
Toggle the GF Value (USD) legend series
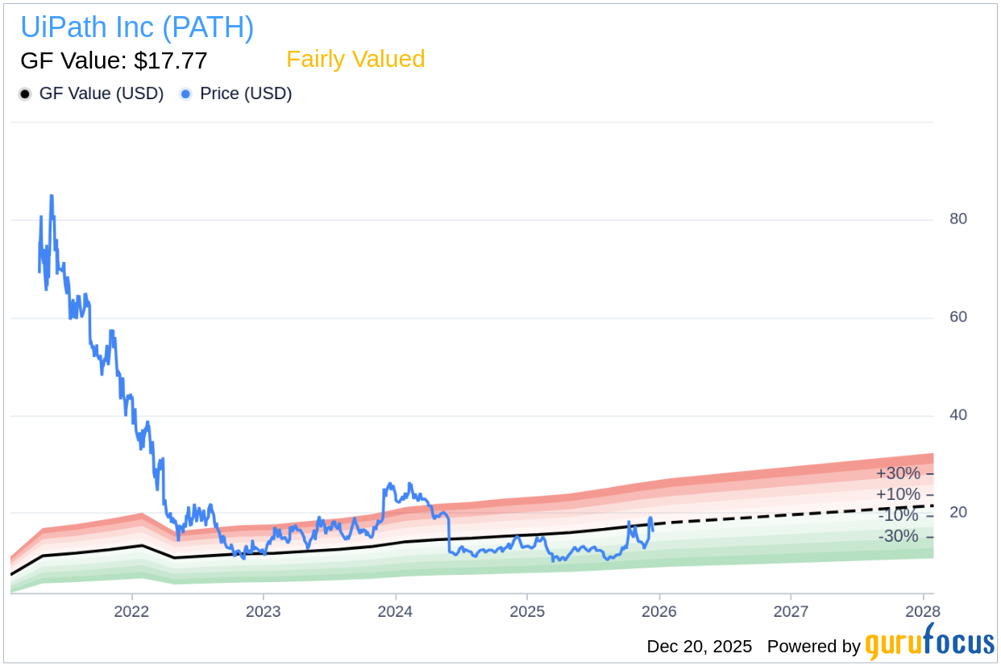coord(101,94)
